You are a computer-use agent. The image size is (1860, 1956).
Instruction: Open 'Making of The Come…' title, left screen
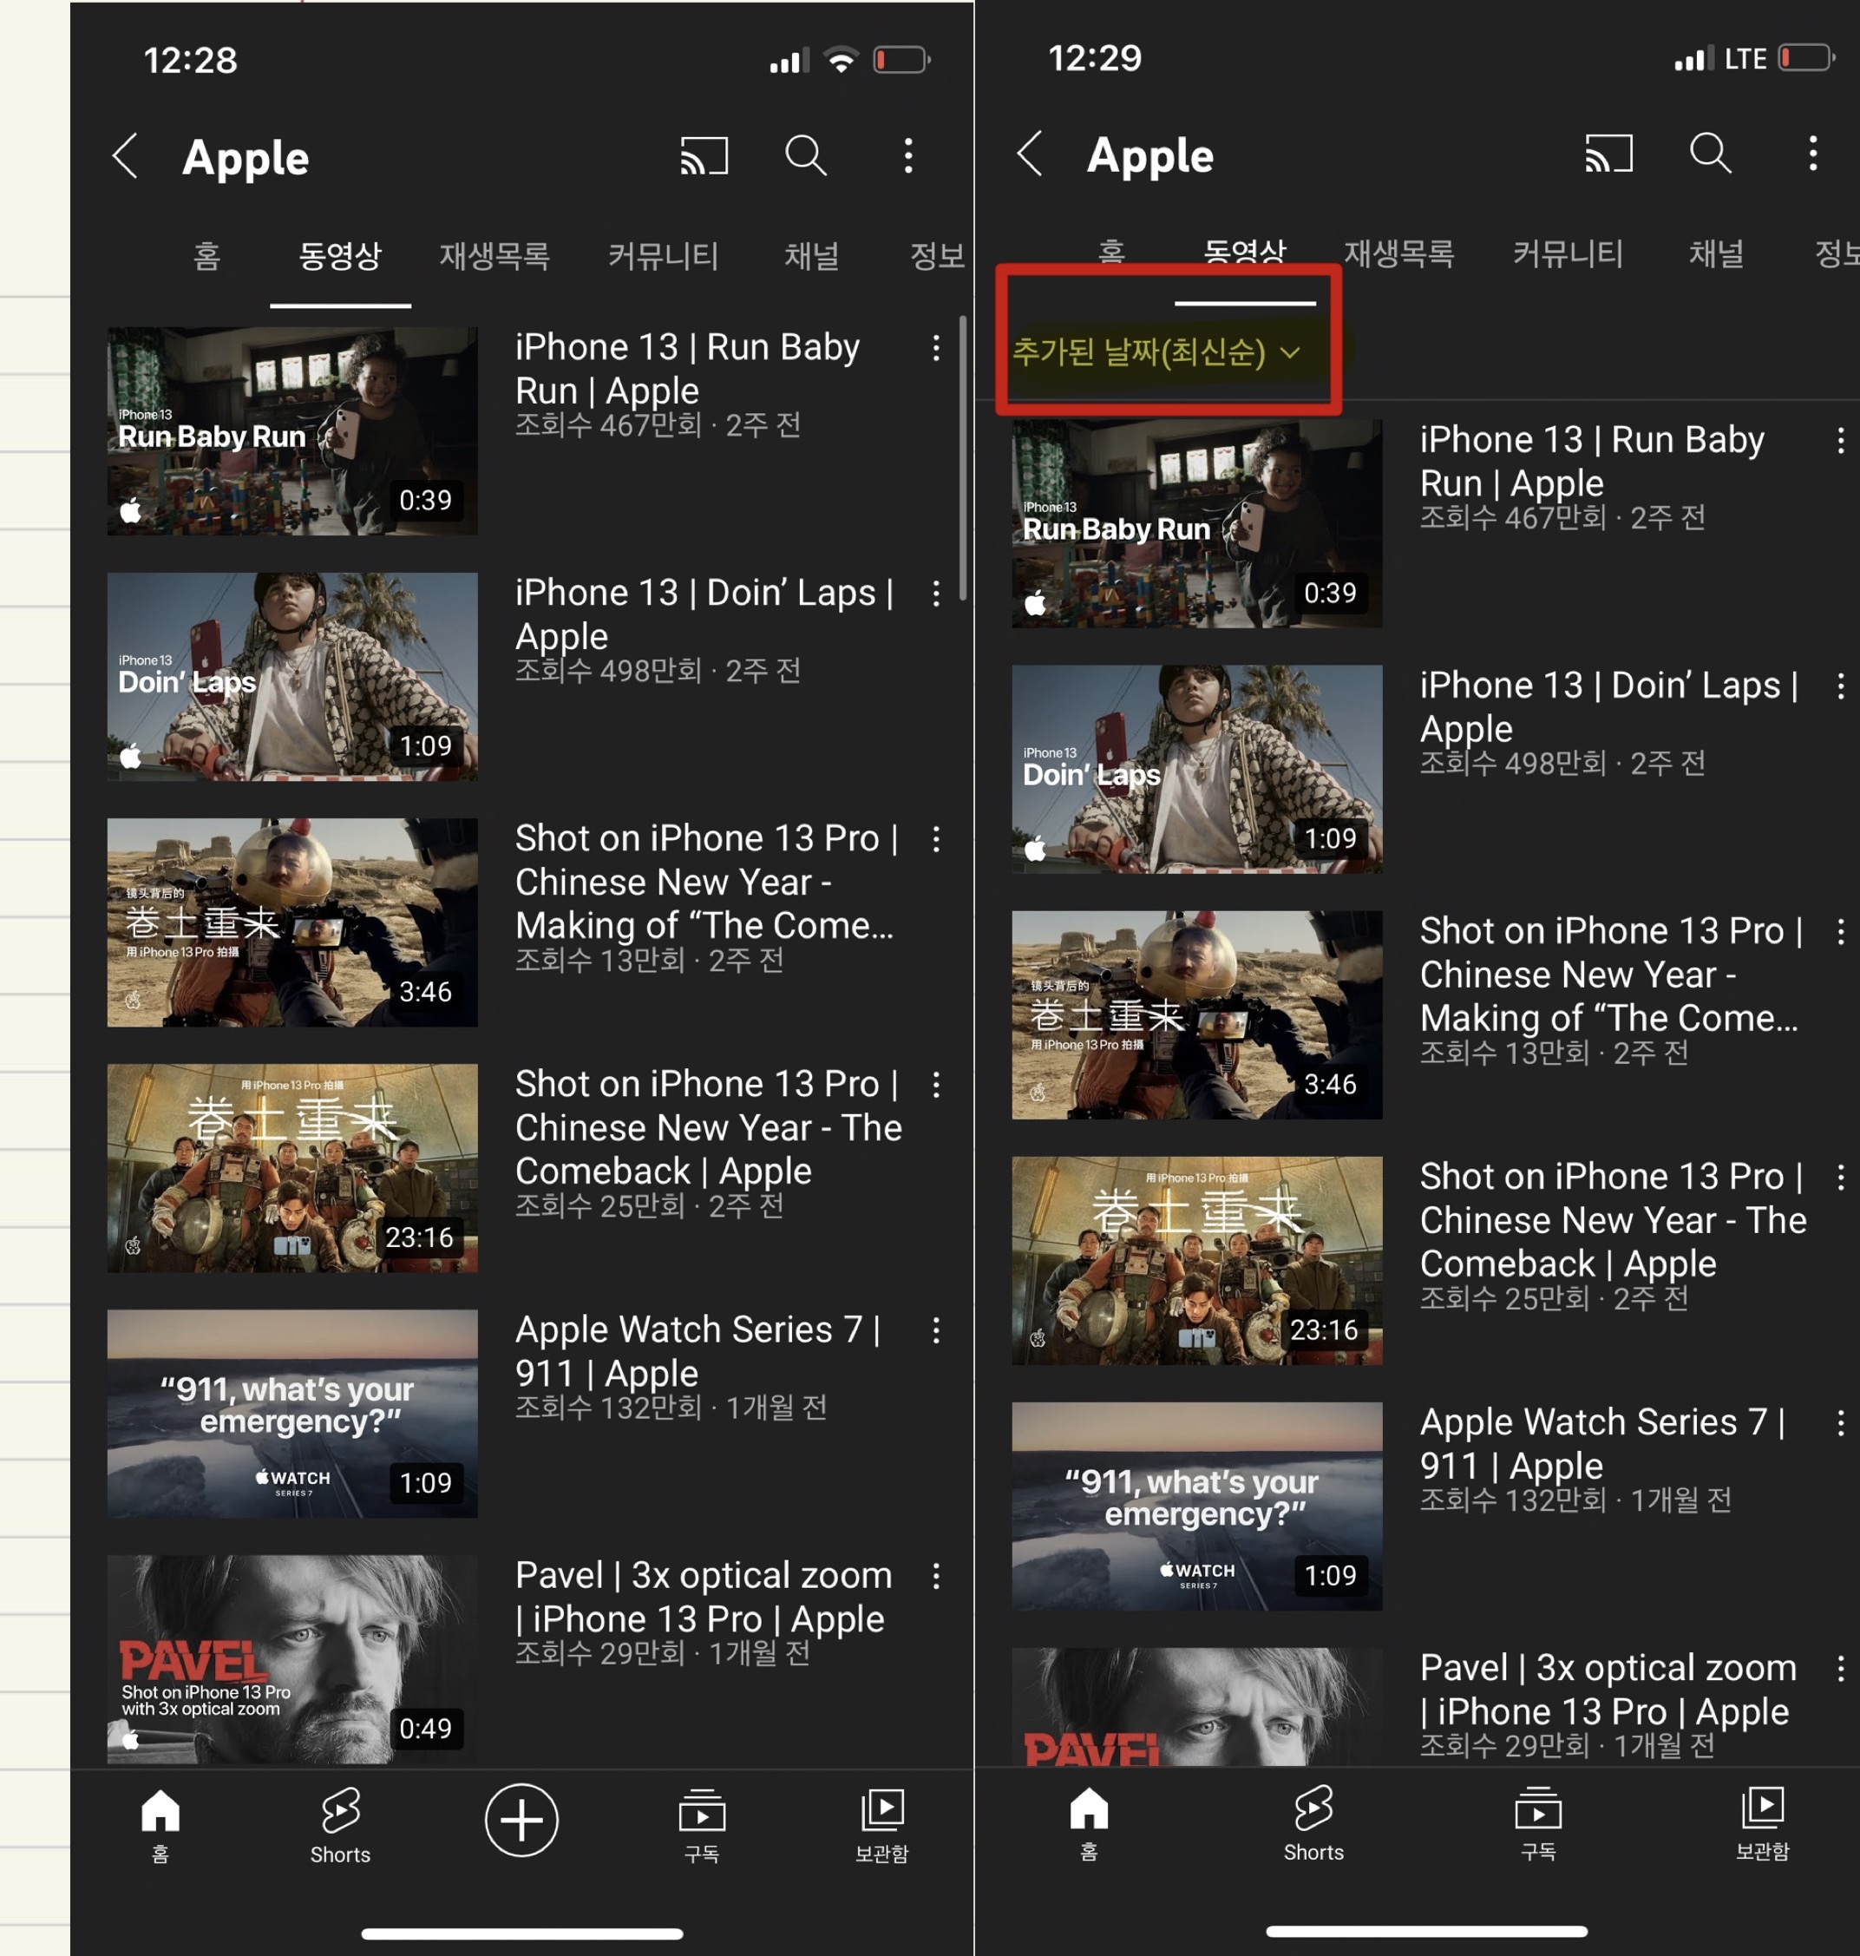pos(707,882)
